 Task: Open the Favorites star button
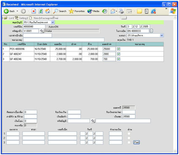tap(77, 11)
